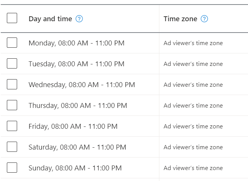Open Sunday, 08:00 AM - 11:00 PM entry
This screenshot has height=181, width=248.
75,168
